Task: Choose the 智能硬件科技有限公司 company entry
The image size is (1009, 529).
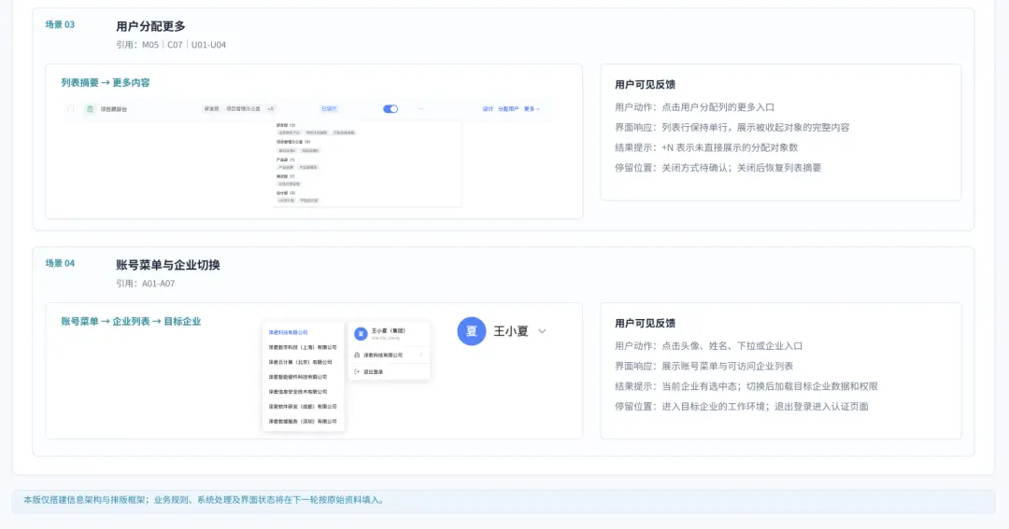Action: coord(298,377)
